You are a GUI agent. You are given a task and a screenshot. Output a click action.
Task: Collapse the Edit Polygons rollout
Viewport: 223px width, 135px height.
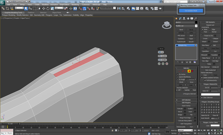click(186, 103)
